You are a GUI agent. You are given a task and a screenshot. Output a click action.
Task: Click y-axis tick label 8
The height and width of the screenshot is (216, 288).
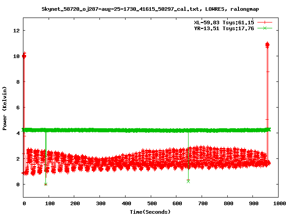tap(18, 82)
